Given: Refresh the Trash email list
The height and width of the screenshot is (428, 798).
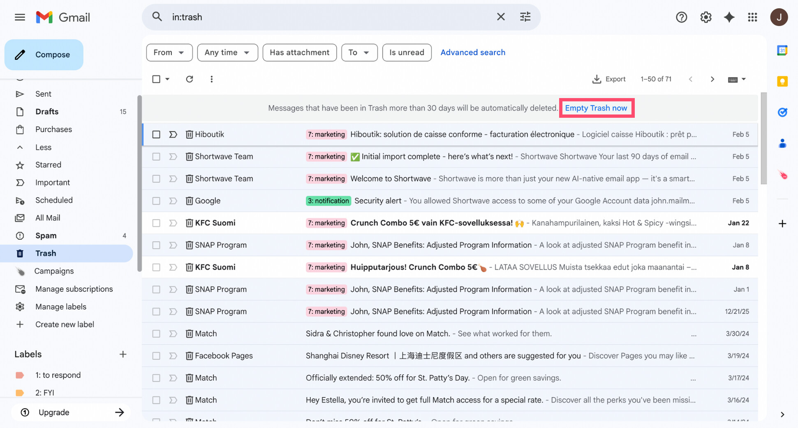Looking at the screenshot, I should [x=189, y=79].
